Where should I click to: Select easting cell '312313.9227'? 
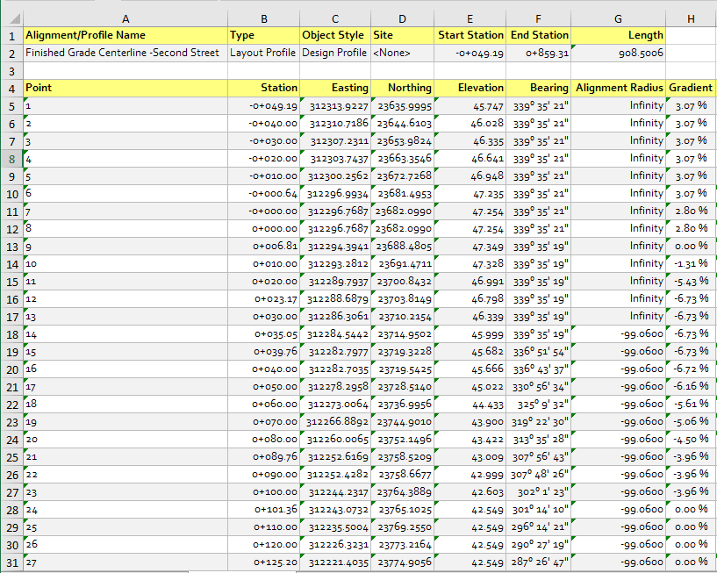point(335,106)
